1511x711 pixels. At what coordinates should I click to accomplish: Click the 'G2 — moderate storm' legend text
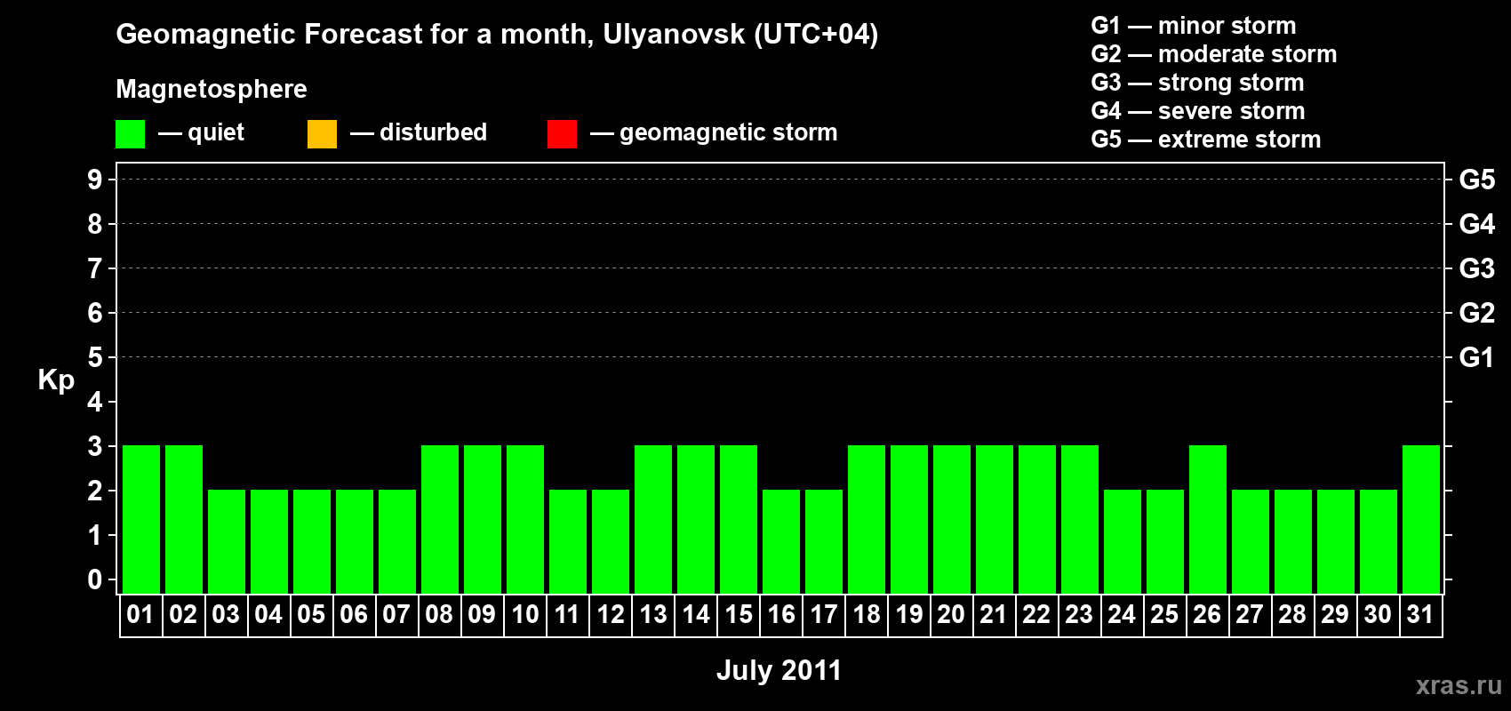(x=1214, y=54)
